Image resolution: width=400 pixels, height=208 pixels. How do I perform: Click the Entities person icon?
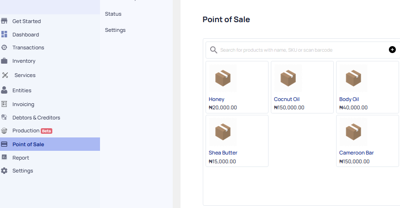tap(4, 90)
